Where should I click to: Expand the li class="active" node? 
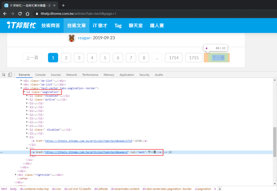pyautogui.click(x=27, y=99)
